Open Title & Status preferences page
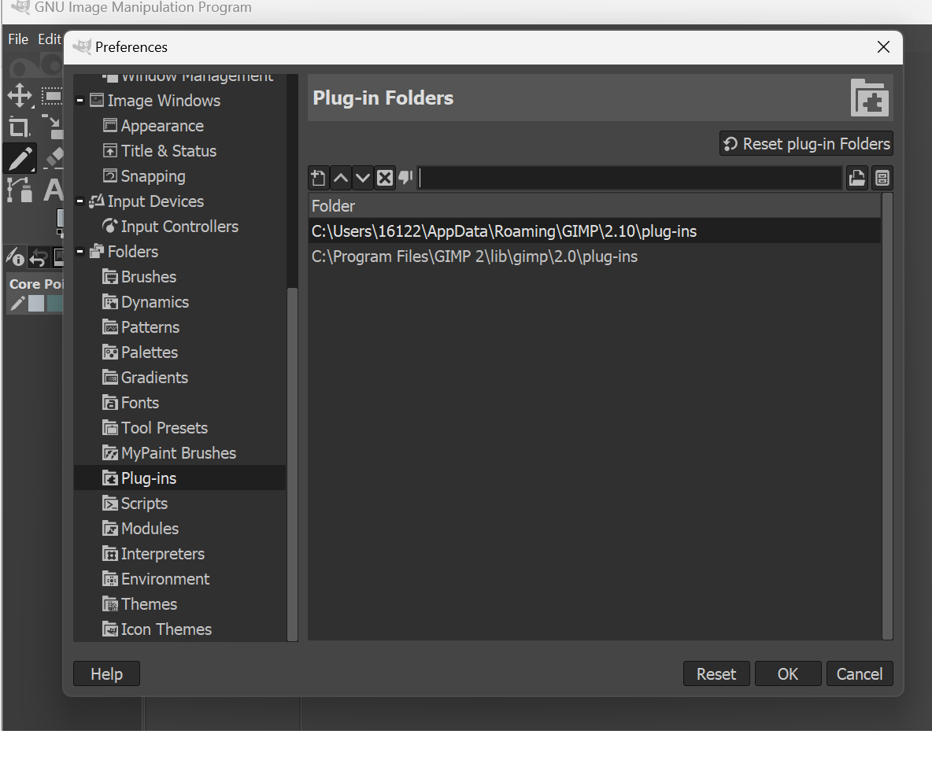 click(168, 151)
